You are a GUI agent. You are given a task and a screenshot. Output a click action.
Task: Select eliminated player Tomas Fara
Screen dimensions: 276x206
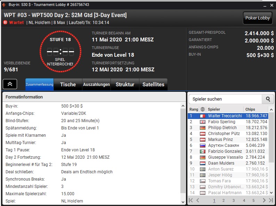[228, 181]
